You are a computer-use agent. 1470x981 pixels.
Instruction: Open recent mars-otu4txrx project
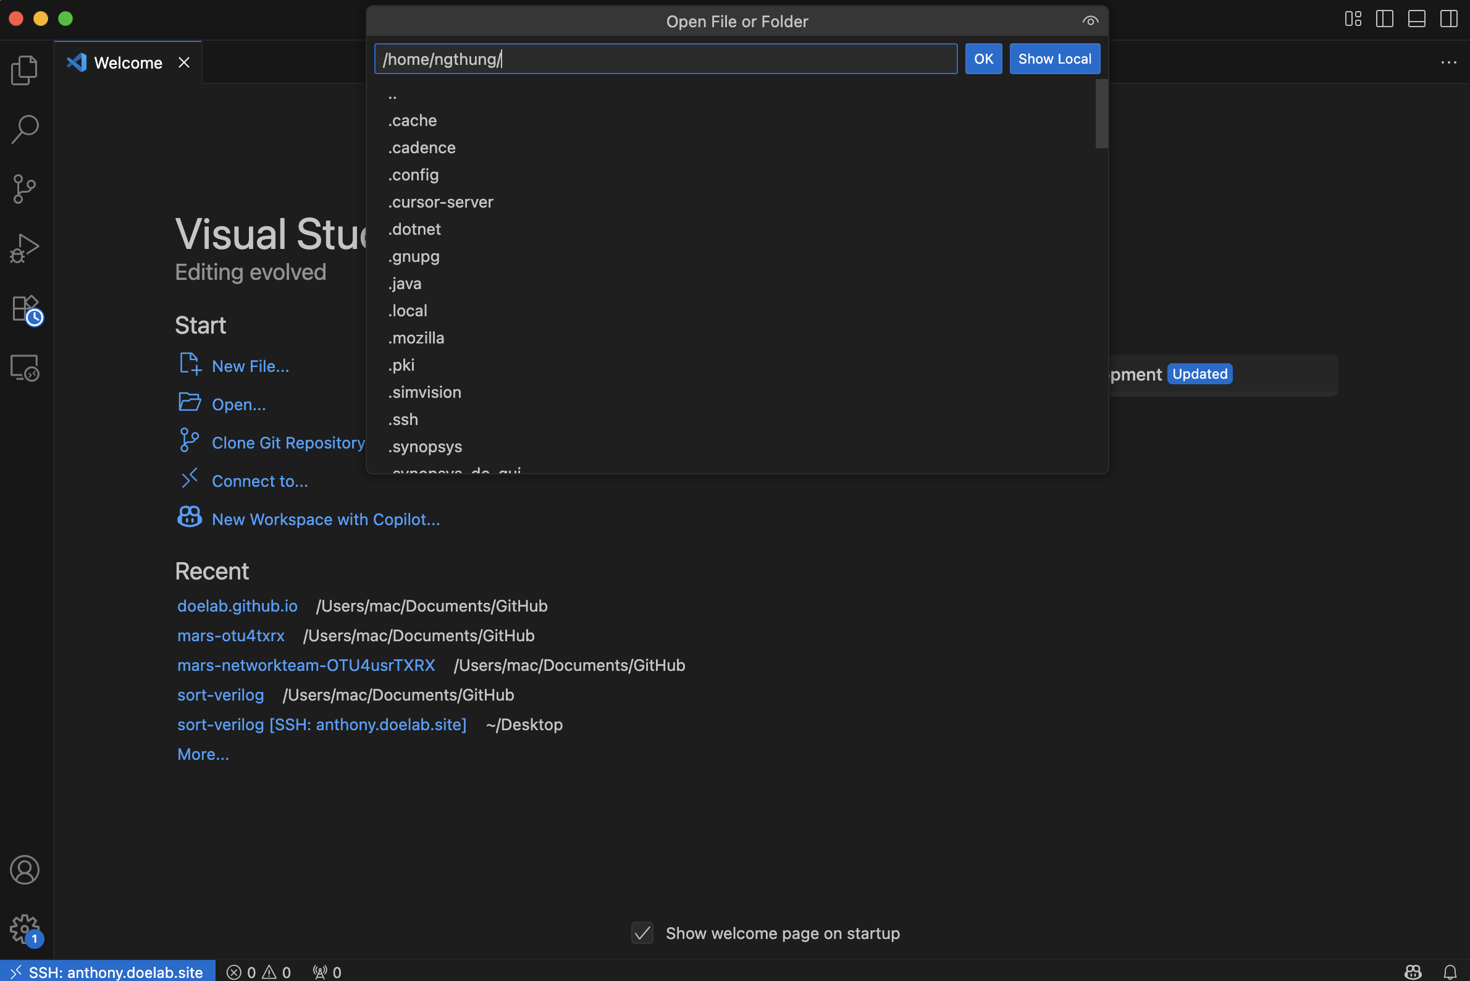click(231, 636)
